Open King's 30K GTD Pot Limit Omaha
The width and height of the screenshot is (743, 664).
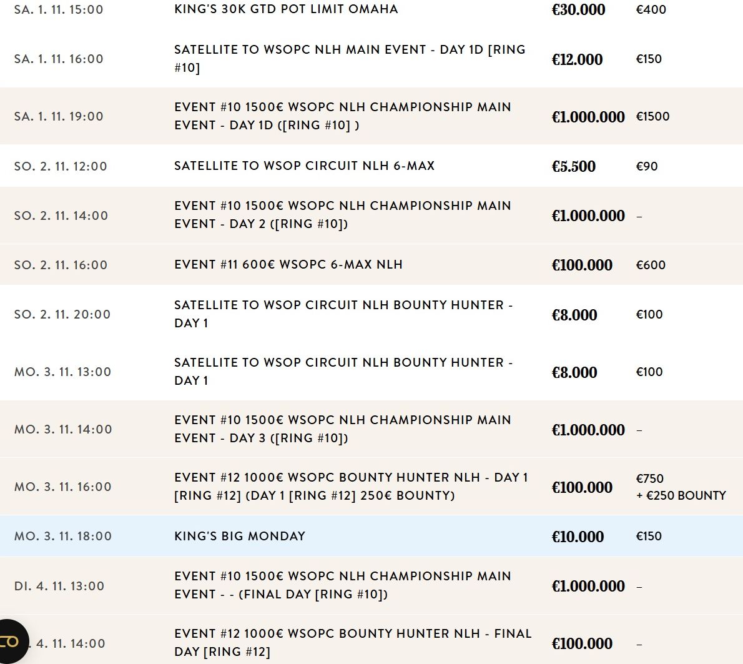tap(286, 9)
